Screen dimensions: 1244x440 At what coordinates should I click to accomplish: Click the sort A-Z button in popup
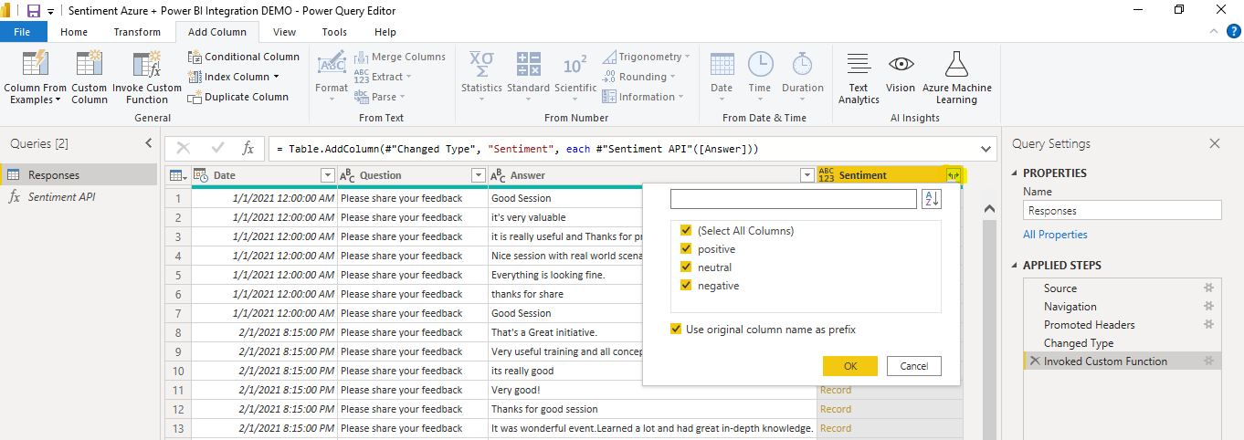pos(932,200)
